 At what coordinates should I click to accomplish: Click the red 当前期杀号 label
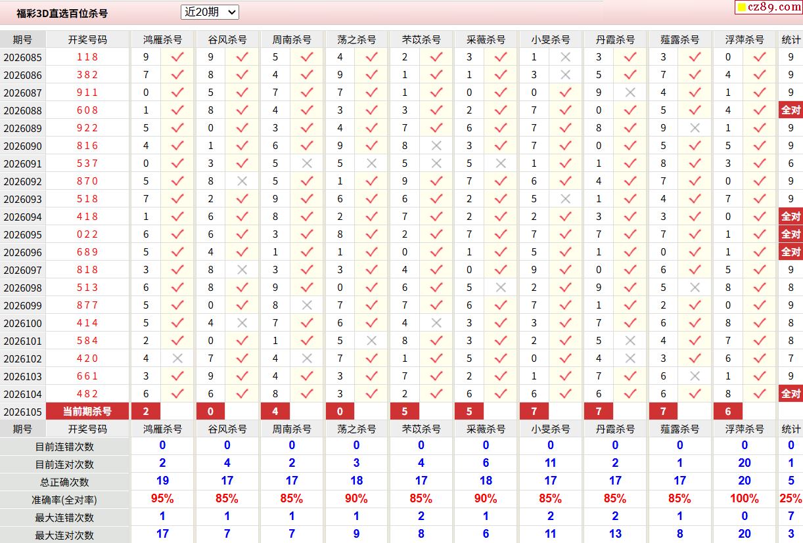87,412
